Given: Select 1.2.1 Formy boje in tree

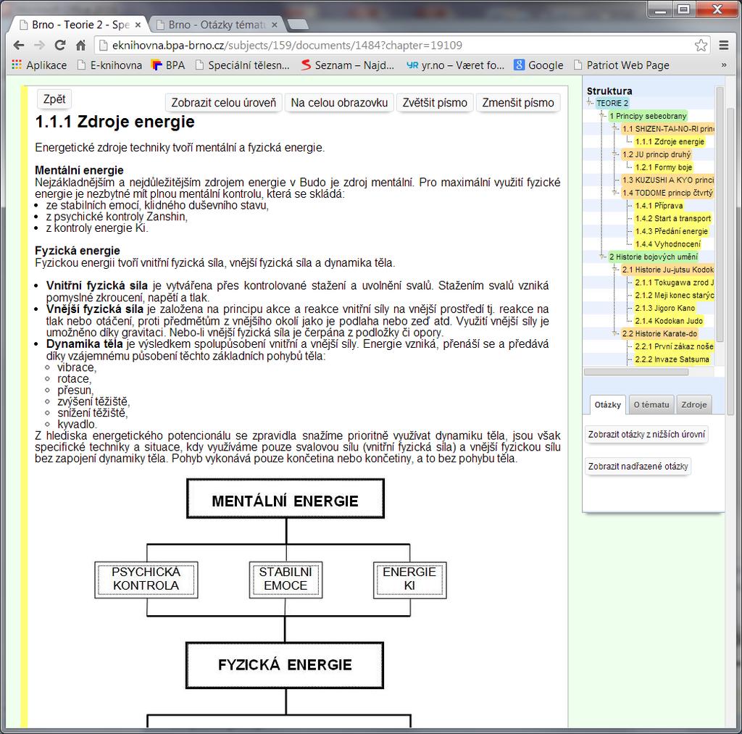Looking at the screenshot, I should [x=664, y=167].
